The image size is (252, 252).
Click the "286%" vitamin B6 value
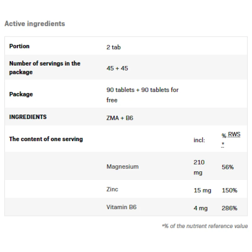pyautogui.click(x=229, y=208)
